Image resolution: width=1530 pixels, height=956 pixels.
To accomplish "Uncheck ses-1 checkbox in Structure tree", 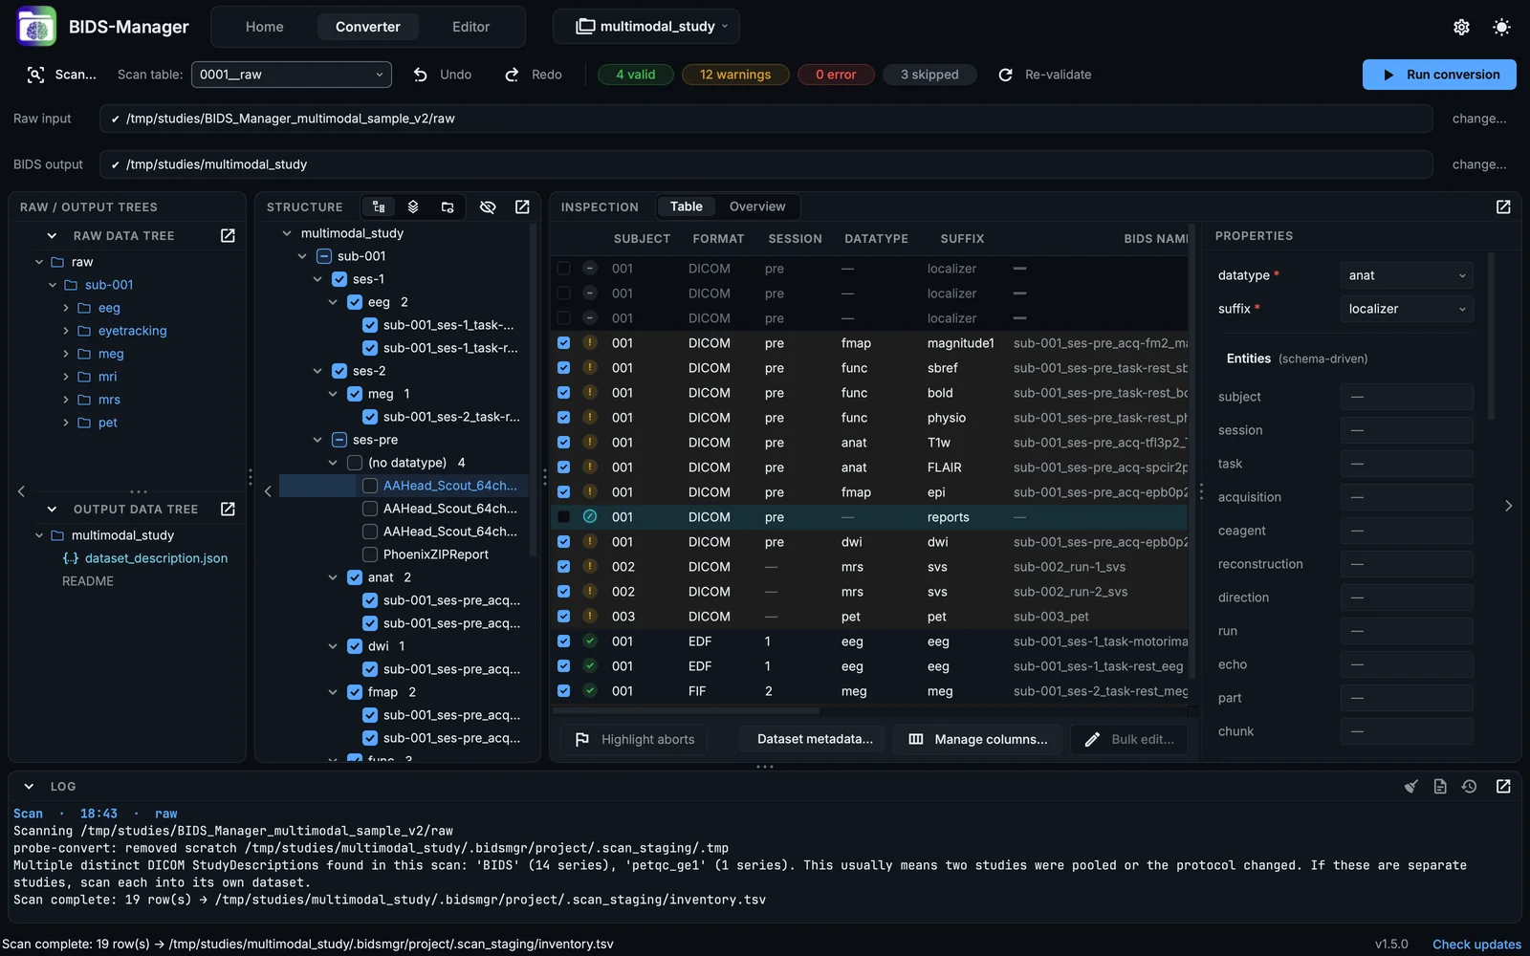I will (x=339, y=279).
